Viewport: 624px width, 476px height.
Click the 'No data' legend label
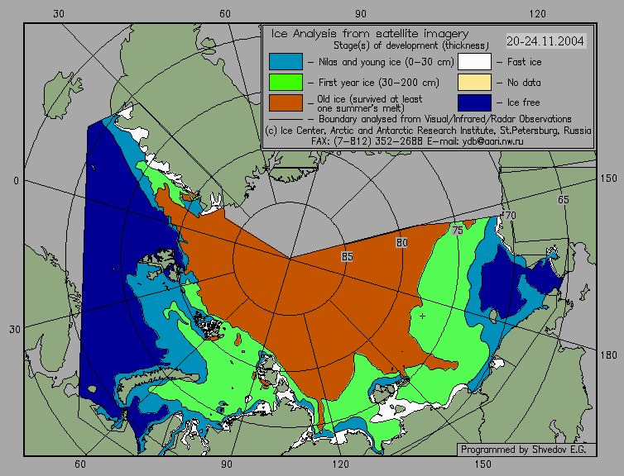524,83
